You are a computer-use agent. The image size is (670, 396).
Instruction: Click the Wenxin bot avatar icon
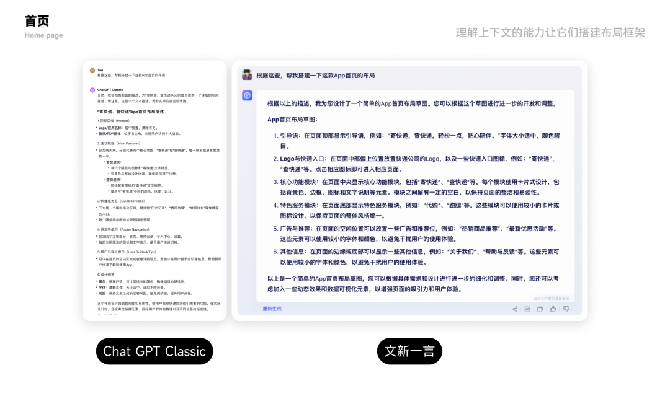248,95
